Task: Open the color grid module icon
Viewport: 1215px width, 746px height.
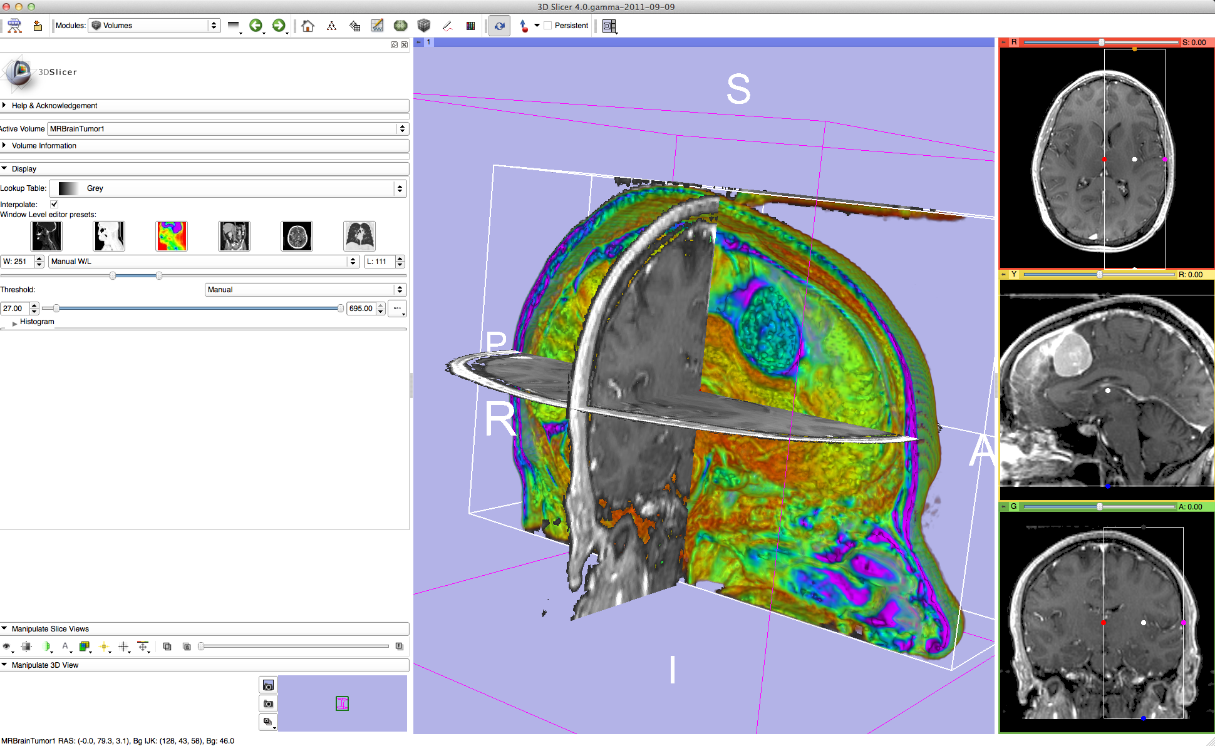Action: click(470, 26)
